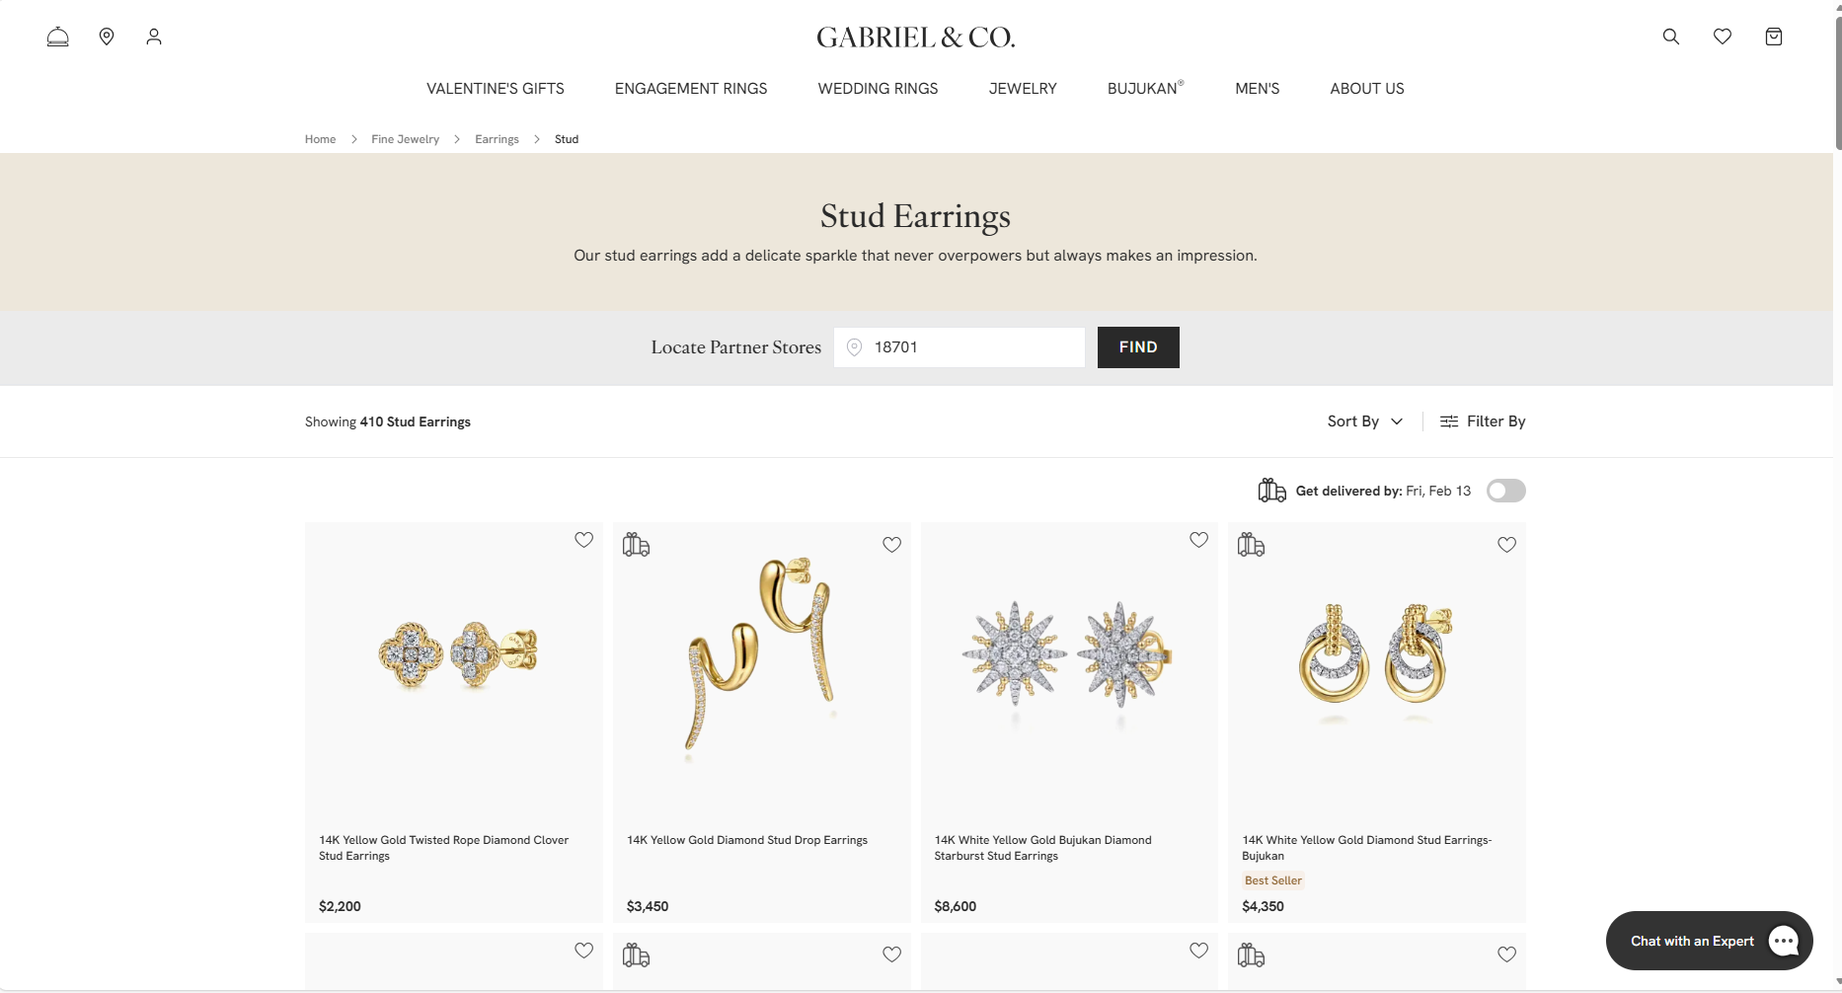Click the account profile icon
Viewport: 1842px width, 993px height.
click(x=154, y=37)
